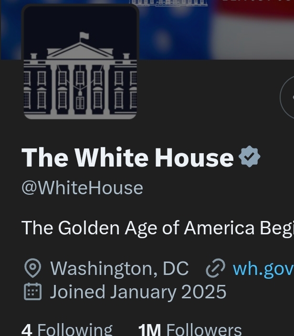The image size is (294, 336).
Task: Click the @WhiteHouse handle
Action: coord(82,188)
